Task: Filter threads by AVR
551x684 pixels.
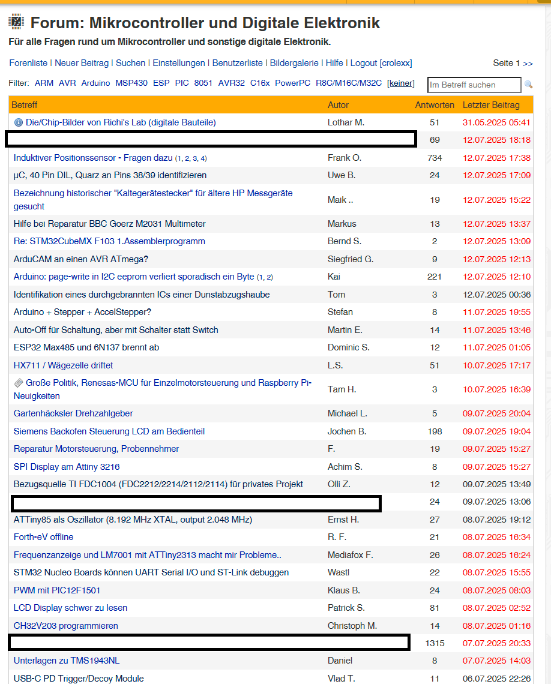Action: [x=67, y=83]
